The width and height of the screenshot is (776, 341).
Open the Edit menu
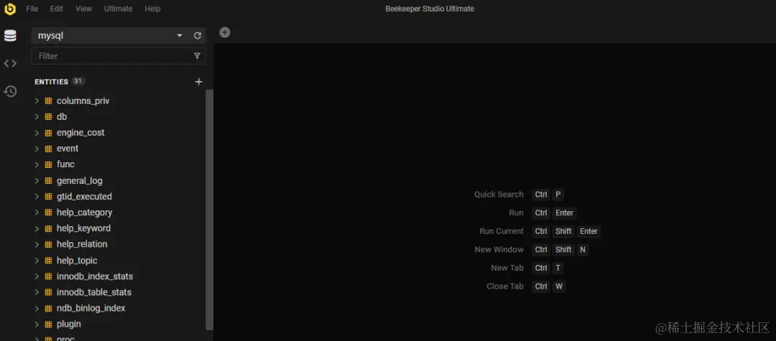pyautogui.click(x=57, y=9)
